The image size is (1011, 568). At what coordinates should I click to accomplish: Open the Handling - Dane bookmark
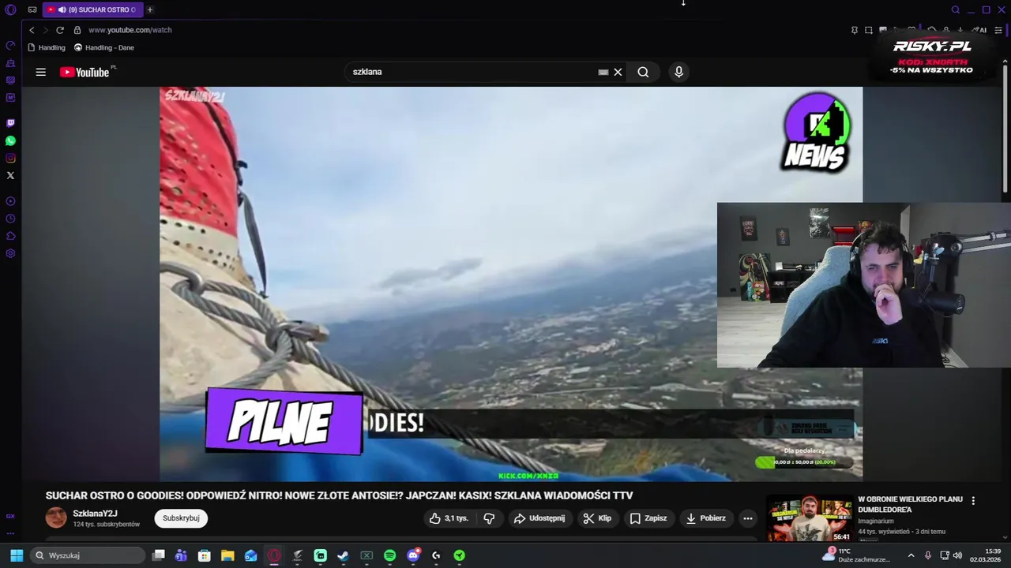coord(104,47)
